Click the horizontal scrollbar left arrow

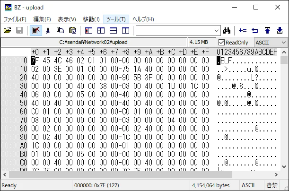(5, 174)
